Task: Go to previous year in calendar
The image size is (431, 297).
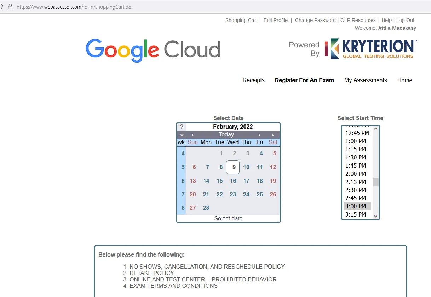Action: (182, 135)
